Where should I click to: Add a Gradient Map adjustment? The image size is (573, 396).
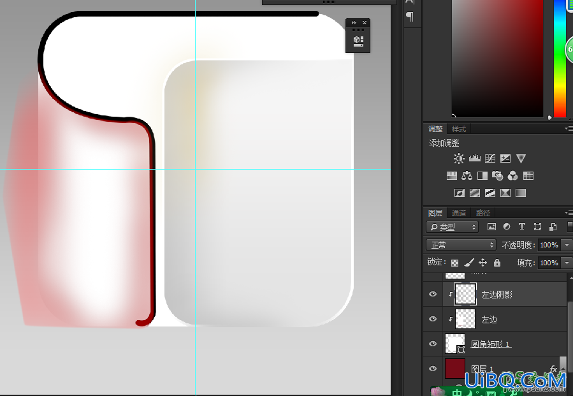click(521, 193)
